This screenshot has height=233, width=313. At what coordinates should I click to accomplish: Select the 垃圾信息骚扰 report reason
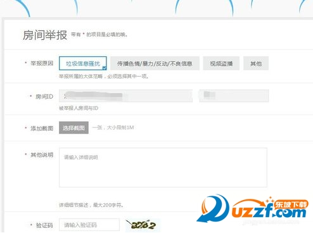coord(83,63)
